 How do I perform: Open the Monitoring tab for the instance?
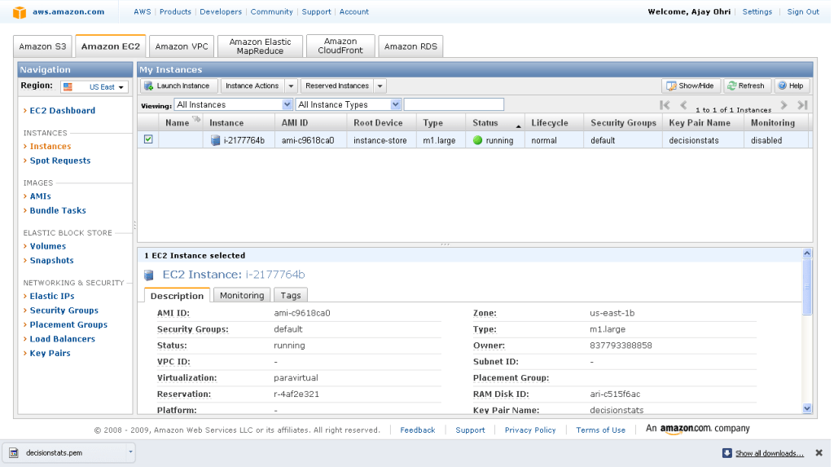pos(242,295)
